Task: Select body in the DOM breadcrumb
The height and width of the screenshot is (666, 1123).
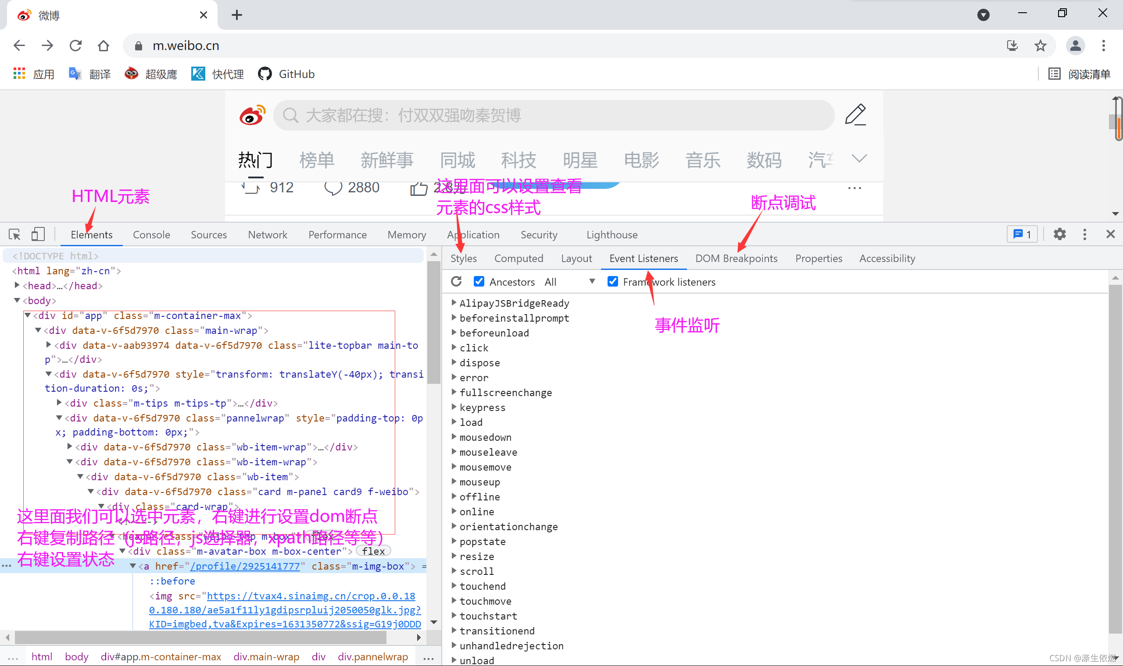Action: (x=76, y=656)
